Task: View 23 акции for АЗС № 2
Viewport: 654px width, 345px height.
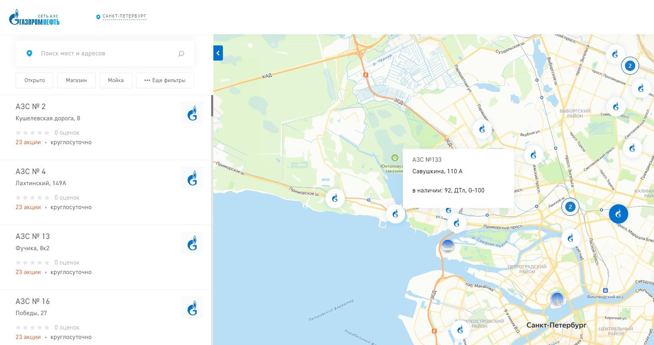Action: click(28, 142)
